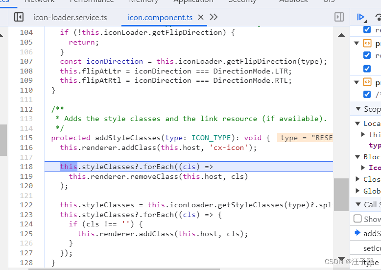Click 'removeClass' on line 119
Screen dimensions: 381x270
154,176
